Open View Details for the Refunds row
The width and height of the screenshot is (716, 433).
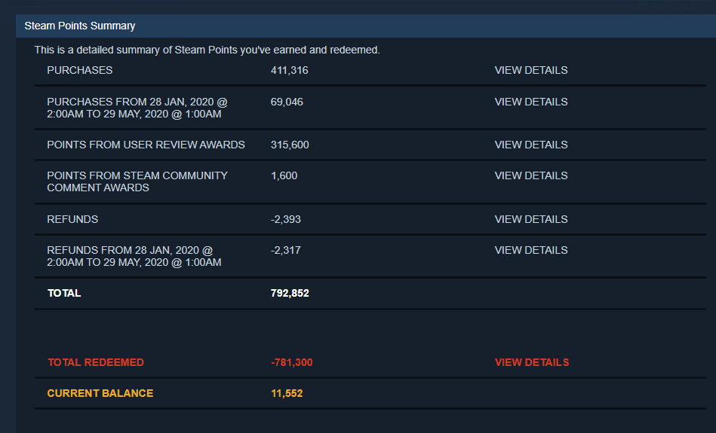[531, 219]
